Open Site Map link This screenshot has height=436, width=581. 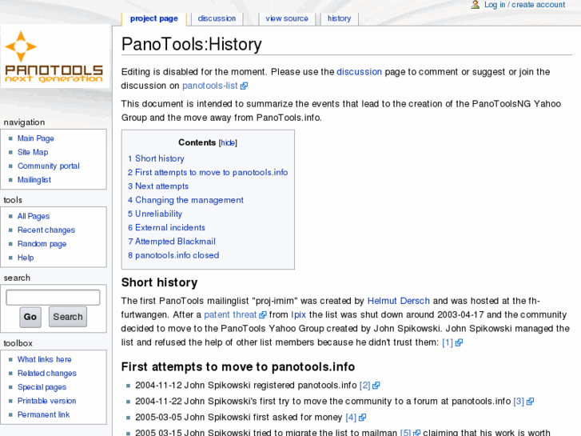coord(33,152)
